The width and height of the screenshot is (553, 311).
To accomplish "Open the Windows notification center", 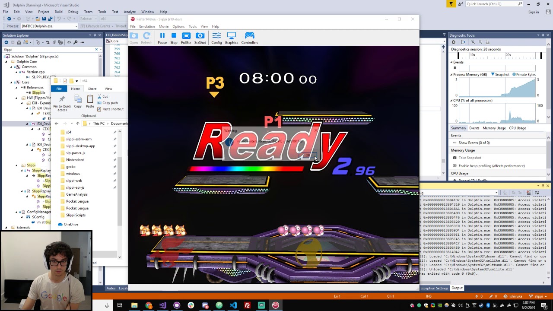I will [544, 305].
